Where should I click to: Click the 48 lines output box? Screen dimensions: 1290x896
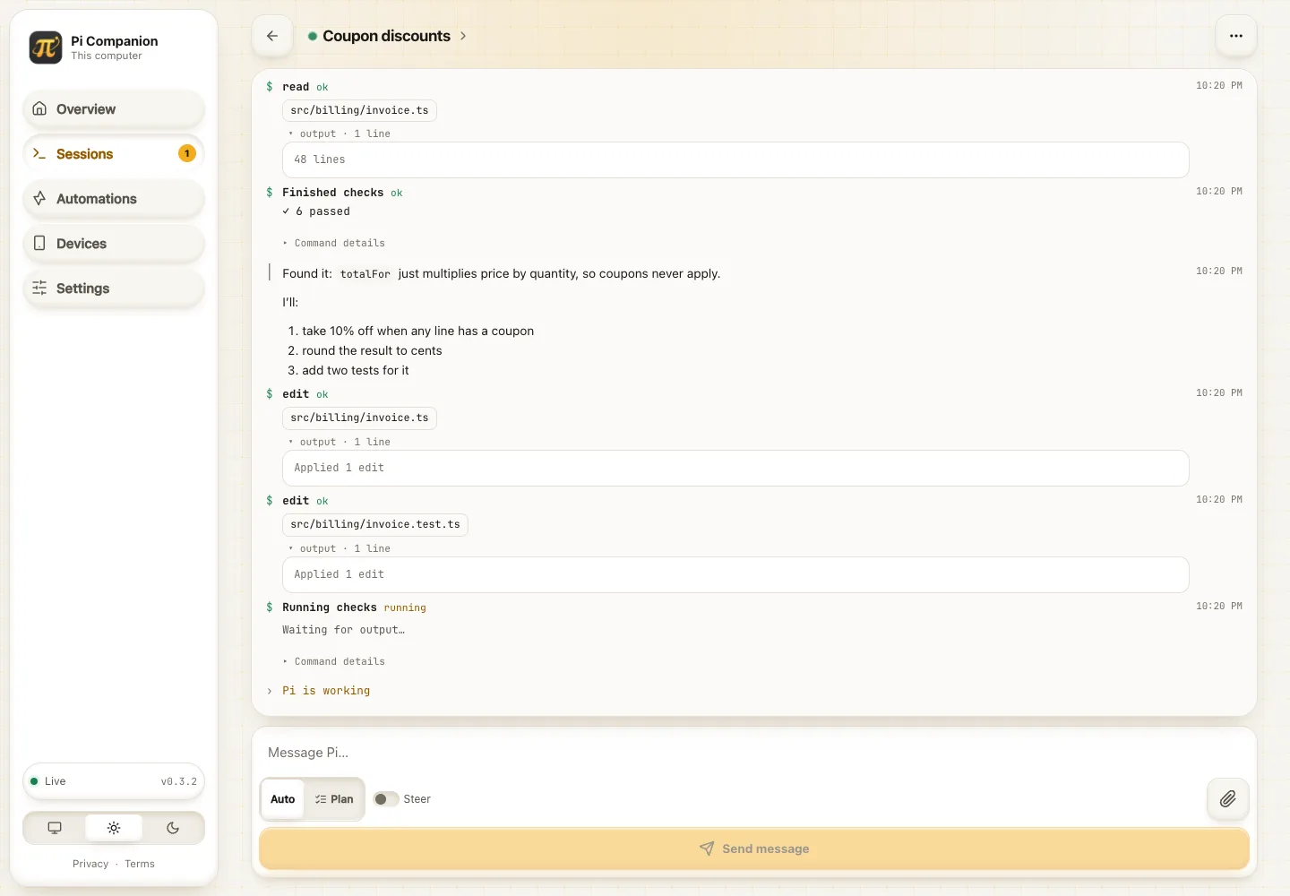(735, 159)
